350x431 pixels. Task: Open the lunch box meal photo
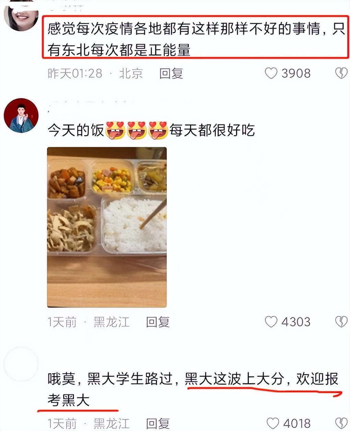coord(107,227)
